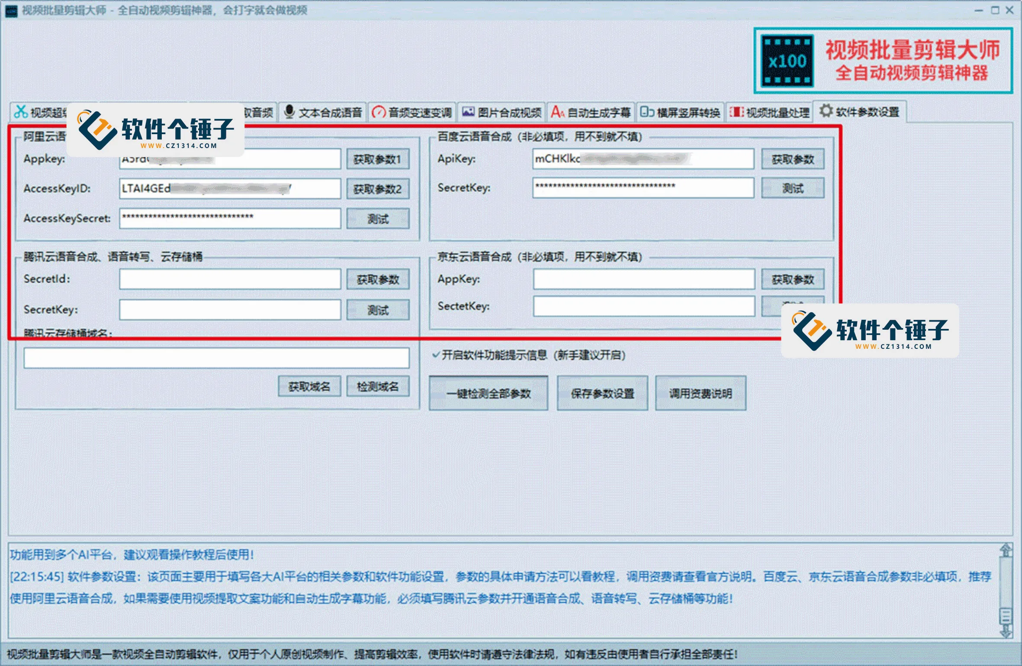Viewport: 1022px width, 666px height.
Task: Click the status bar disclaimer text
Action: pyautogui.click(x=372, y=654)
